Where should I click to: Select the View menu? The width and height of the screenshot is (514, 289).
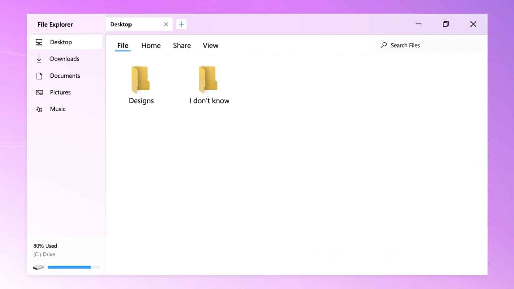[x=210, y=45]
